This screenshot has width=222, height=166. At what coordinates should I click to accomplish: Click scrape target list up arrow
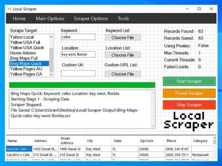click(x=51, y=37)
